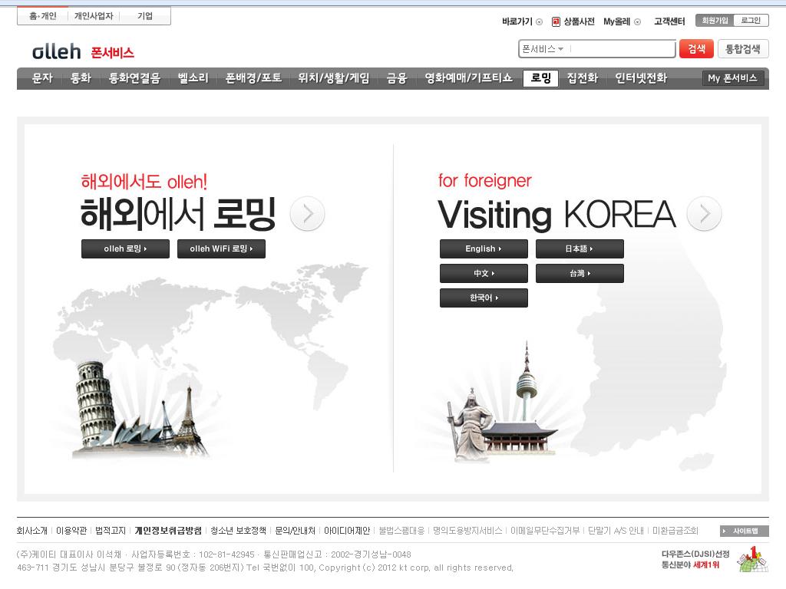Open the 위치/생활/게임 menu
Viewport: 786px width, 589px height.
tap(333, 78)
